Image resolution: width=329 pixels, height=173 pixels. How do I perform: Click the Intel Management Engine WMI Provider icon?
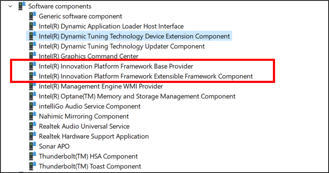(x=33, y=86)
